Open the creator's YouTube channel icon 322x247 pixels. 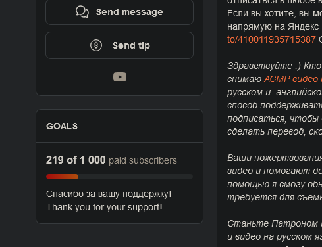(x=120, y=77)
